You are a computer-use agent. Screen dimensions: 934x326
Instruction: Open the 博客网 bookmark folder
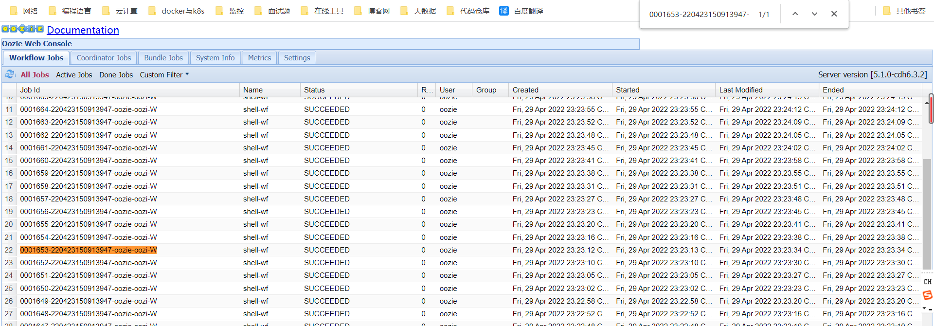pyautogui.click(x=372, y=11)
